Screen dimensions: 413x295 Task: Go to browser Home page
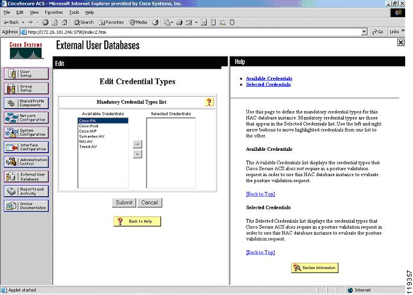65,22
